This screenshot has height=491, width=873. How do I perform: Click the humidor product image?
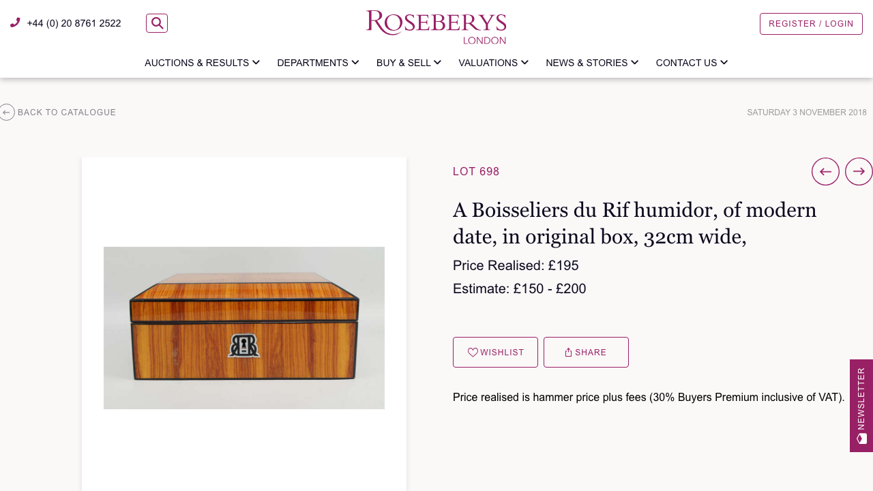[244, 327]
